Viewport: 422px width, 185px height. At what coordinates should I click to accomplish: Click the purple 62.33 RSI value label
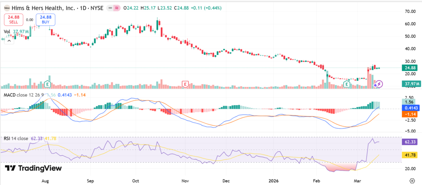tap(410, 141)
